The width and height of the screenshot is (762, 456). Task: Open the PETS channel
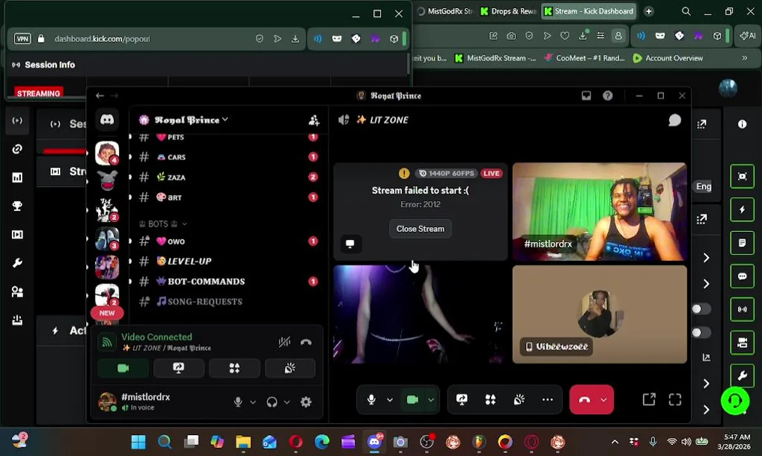point(227,137)
